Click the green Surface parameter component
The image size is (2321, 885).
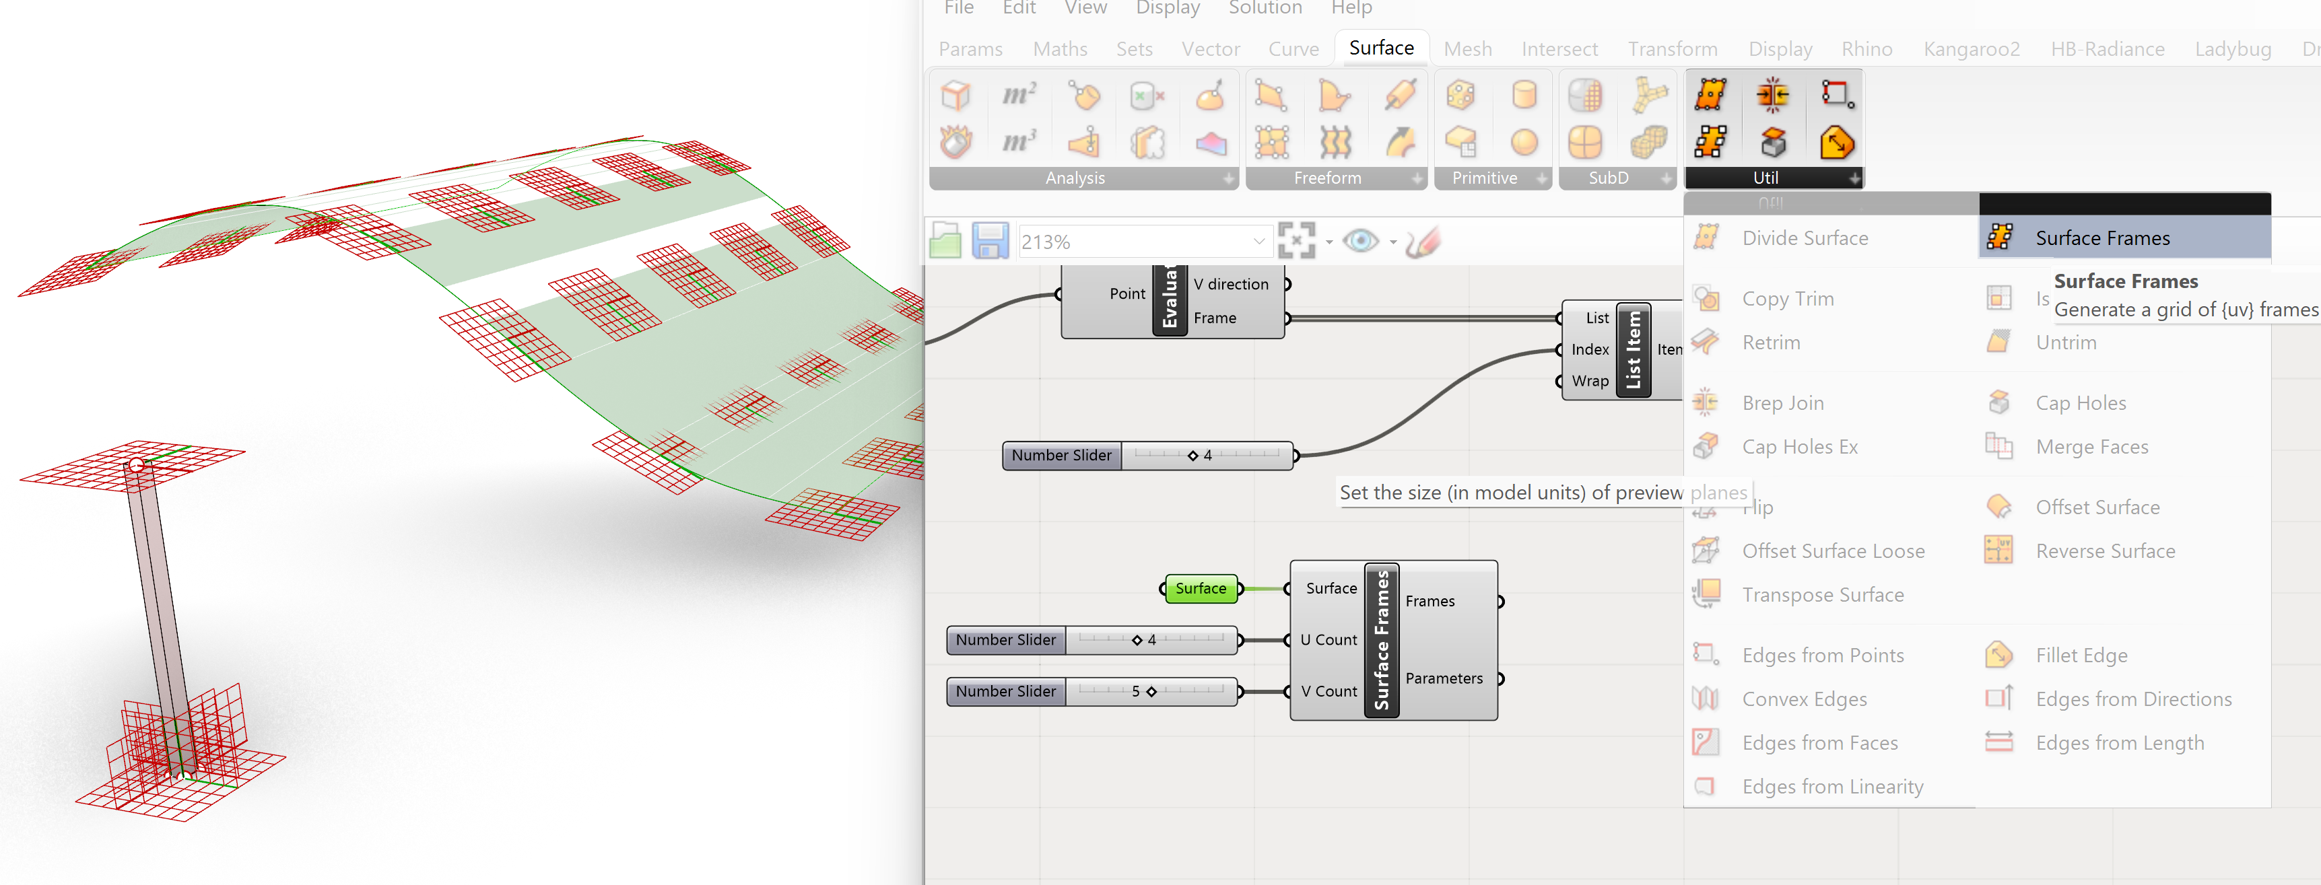[1200, 589]
